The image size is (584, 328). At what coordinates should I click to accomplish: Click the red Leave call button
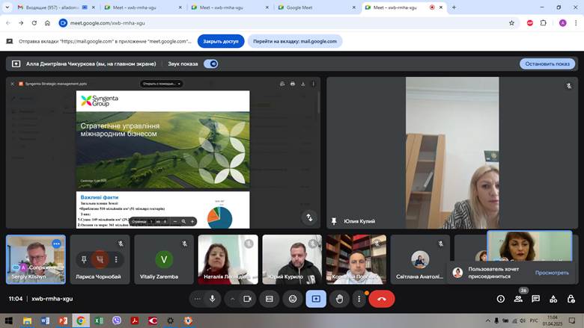(x=382, y=299)
